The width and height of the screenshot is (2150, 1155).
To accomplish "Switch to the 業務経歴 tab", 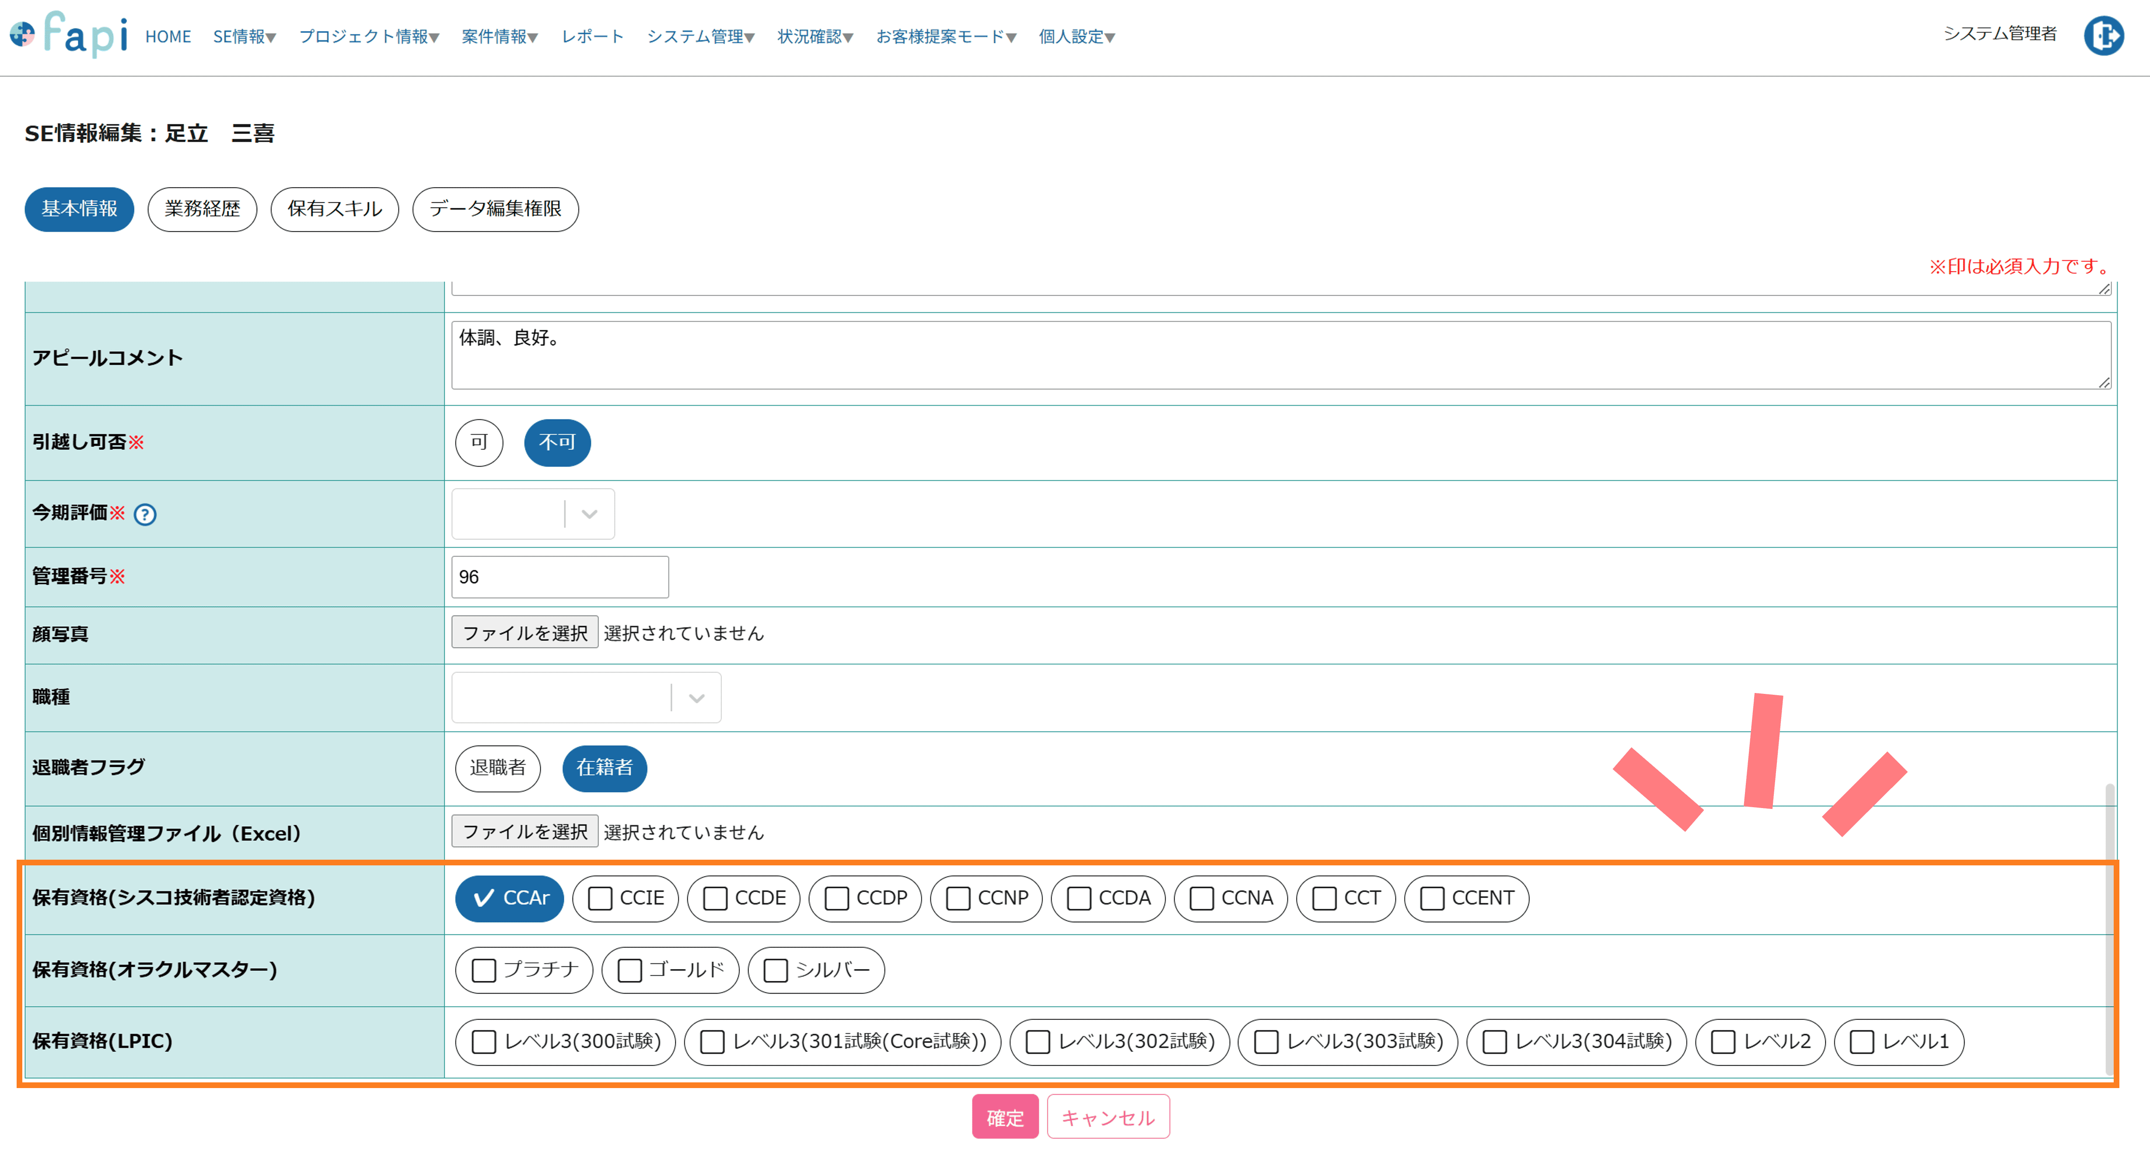I will pos(202,209).
